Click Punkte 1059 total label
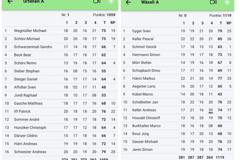 [104, 15]
